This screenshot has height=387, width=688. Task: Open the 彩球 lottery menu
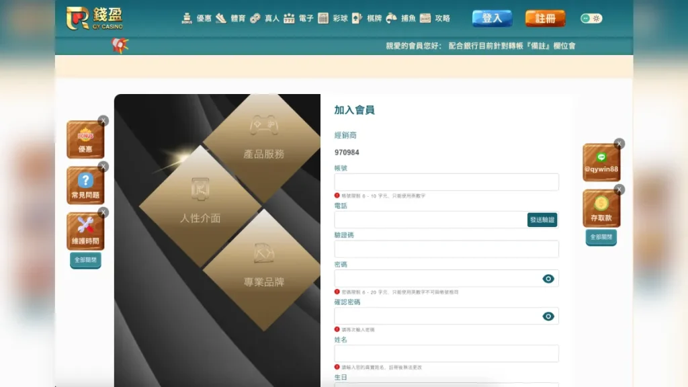coord(333,18)
